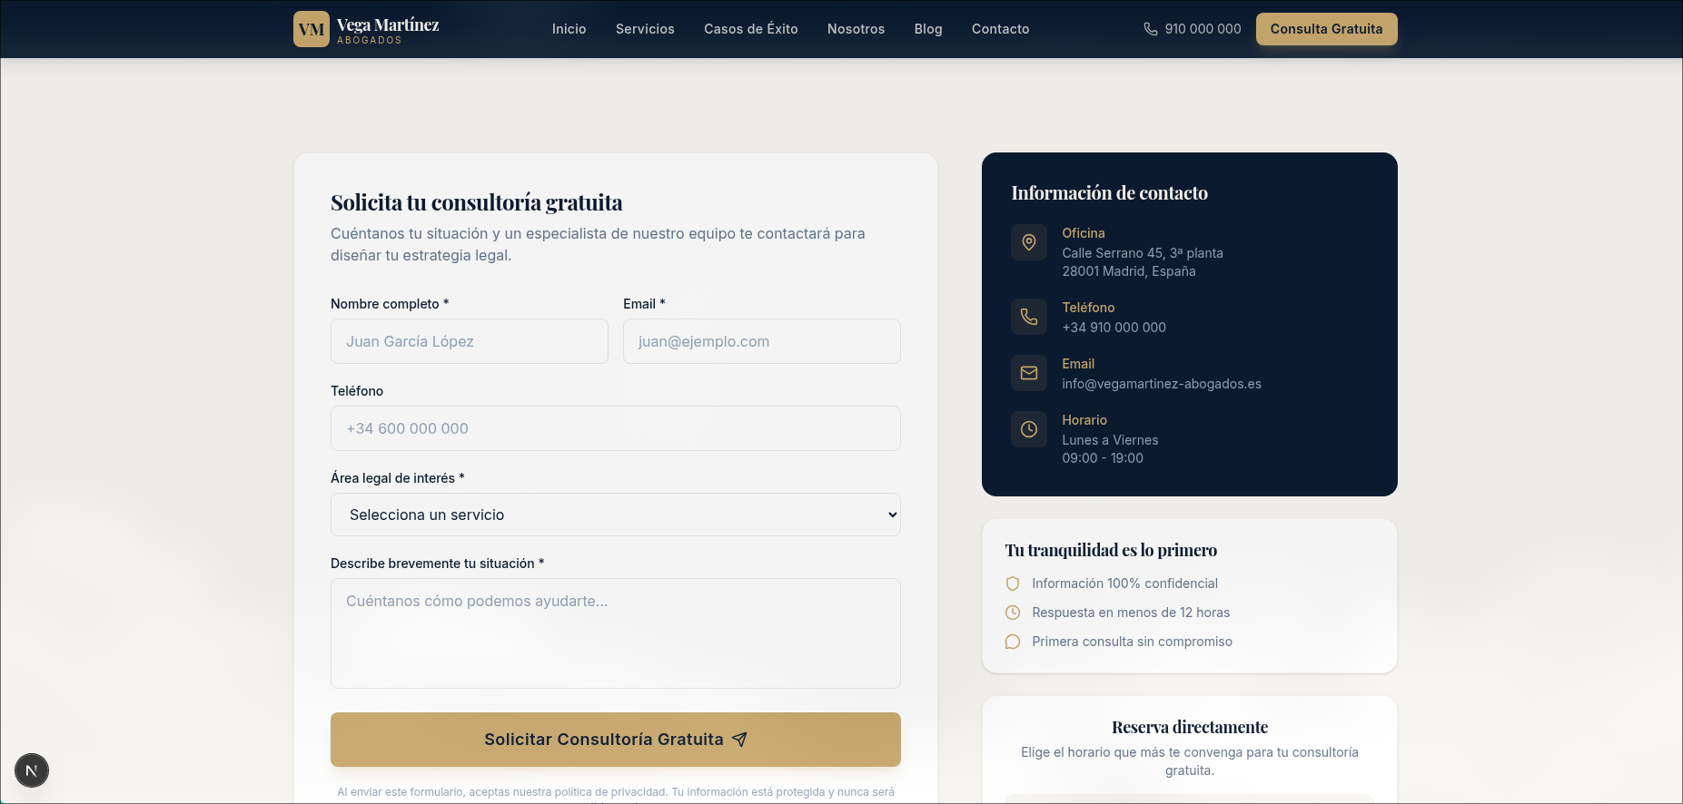Focus the Nombre completo input field
The image size is (1683, 804).
470,341
